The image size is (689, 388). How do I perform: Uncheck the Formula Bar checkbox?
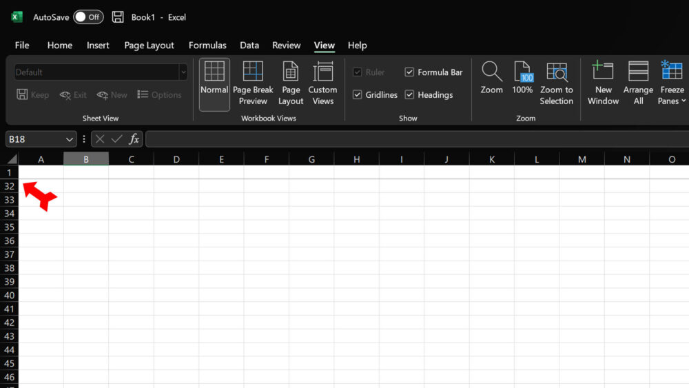409,72
